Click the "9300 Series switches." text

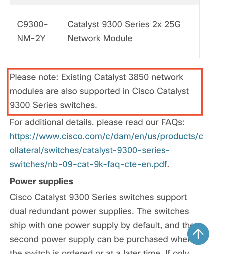[x=54, y=105]
